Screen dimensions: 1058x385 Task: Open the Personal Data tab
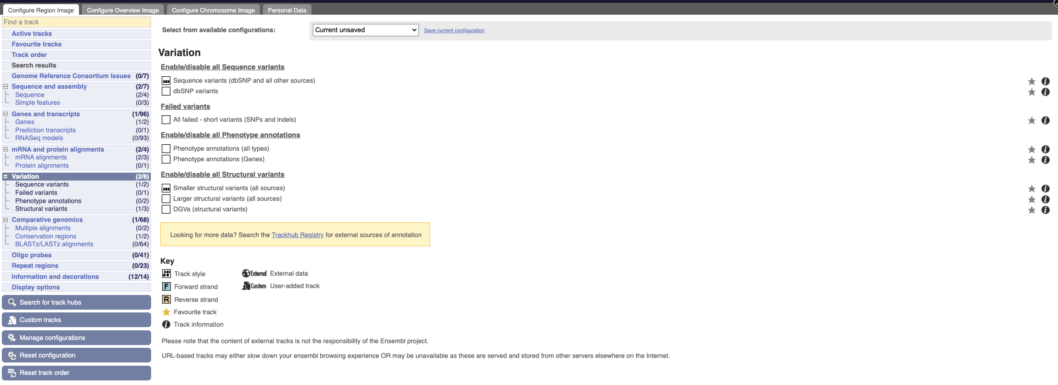[287, 10]
